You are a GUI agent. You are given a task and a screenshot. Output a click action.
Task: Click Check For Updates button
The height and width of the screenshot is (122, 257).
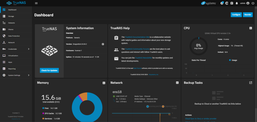click(x=49, y=70)
